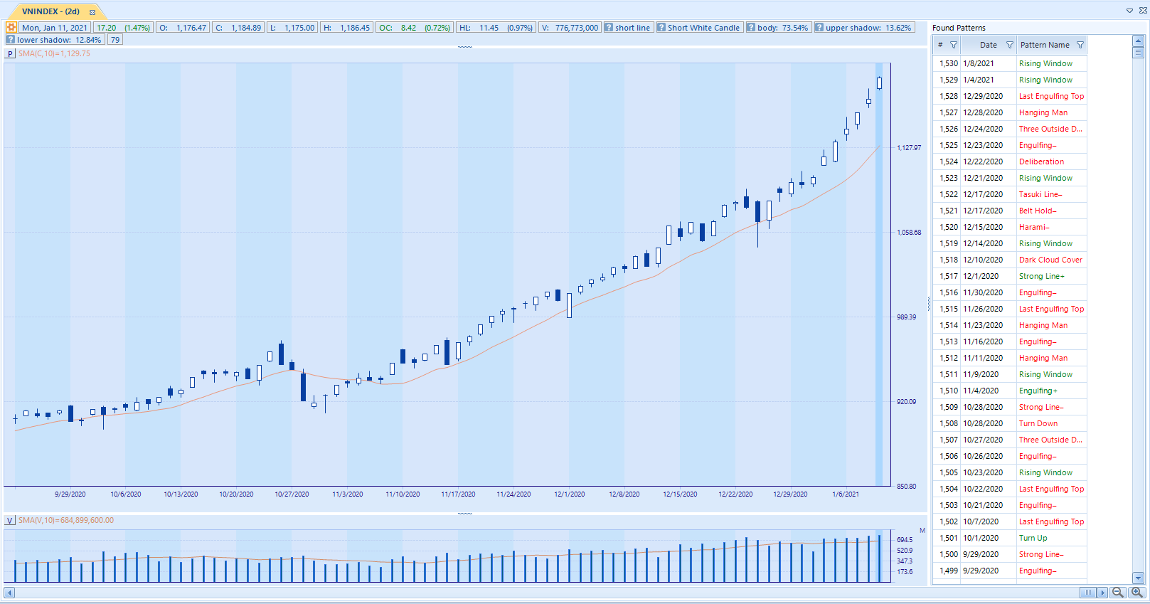Image resolution: width=1150 pixels, height=604 pixels.
Task: Close the VNINDEX - (2d) tab
Action: [x=92, y=12]
